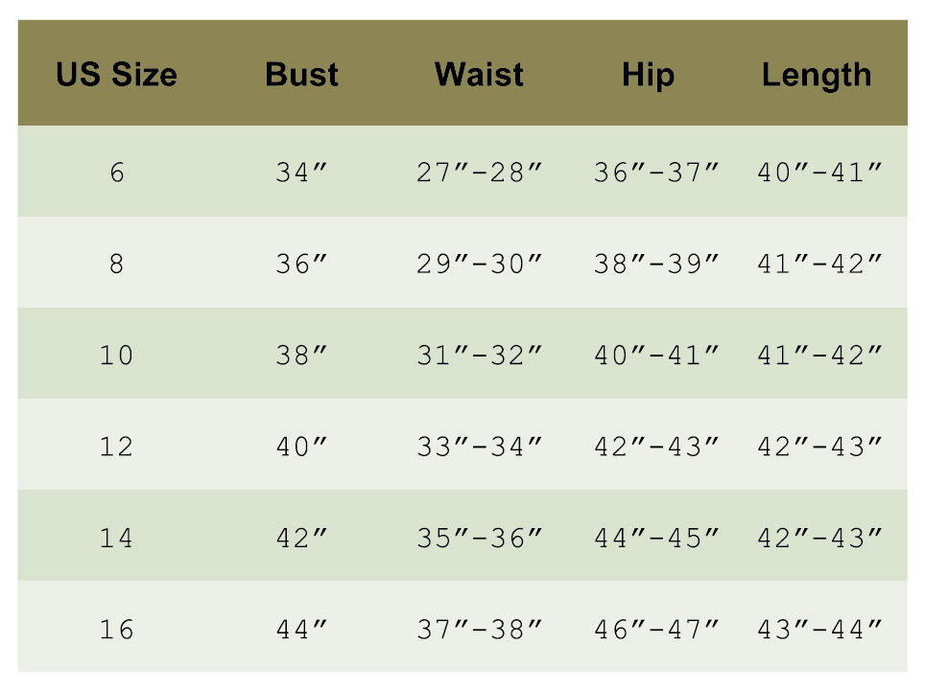The height and width of the screenshot is (691, 925).
Task: Click the Bust column header
Action: [301, 75]
